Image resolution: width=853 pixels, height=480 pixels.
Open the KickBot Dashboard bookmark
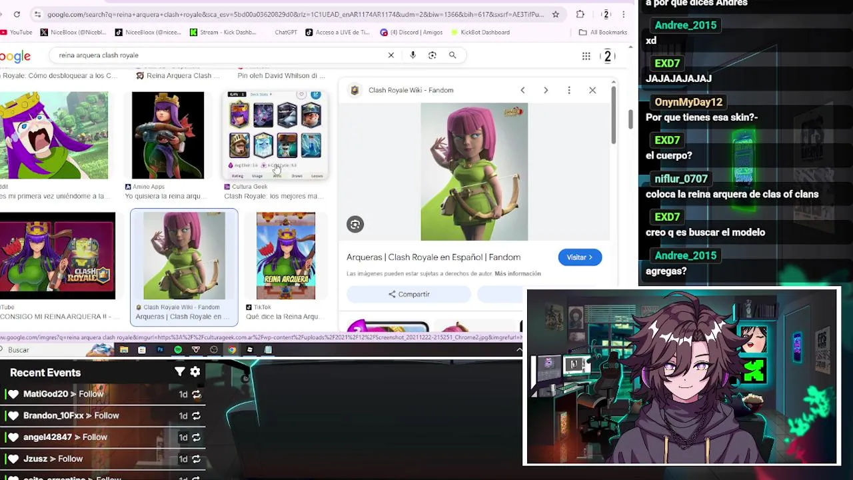[480, 32]
